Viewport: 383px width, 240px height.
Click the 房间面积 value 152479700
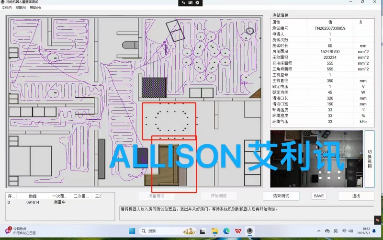coord(330,52)
